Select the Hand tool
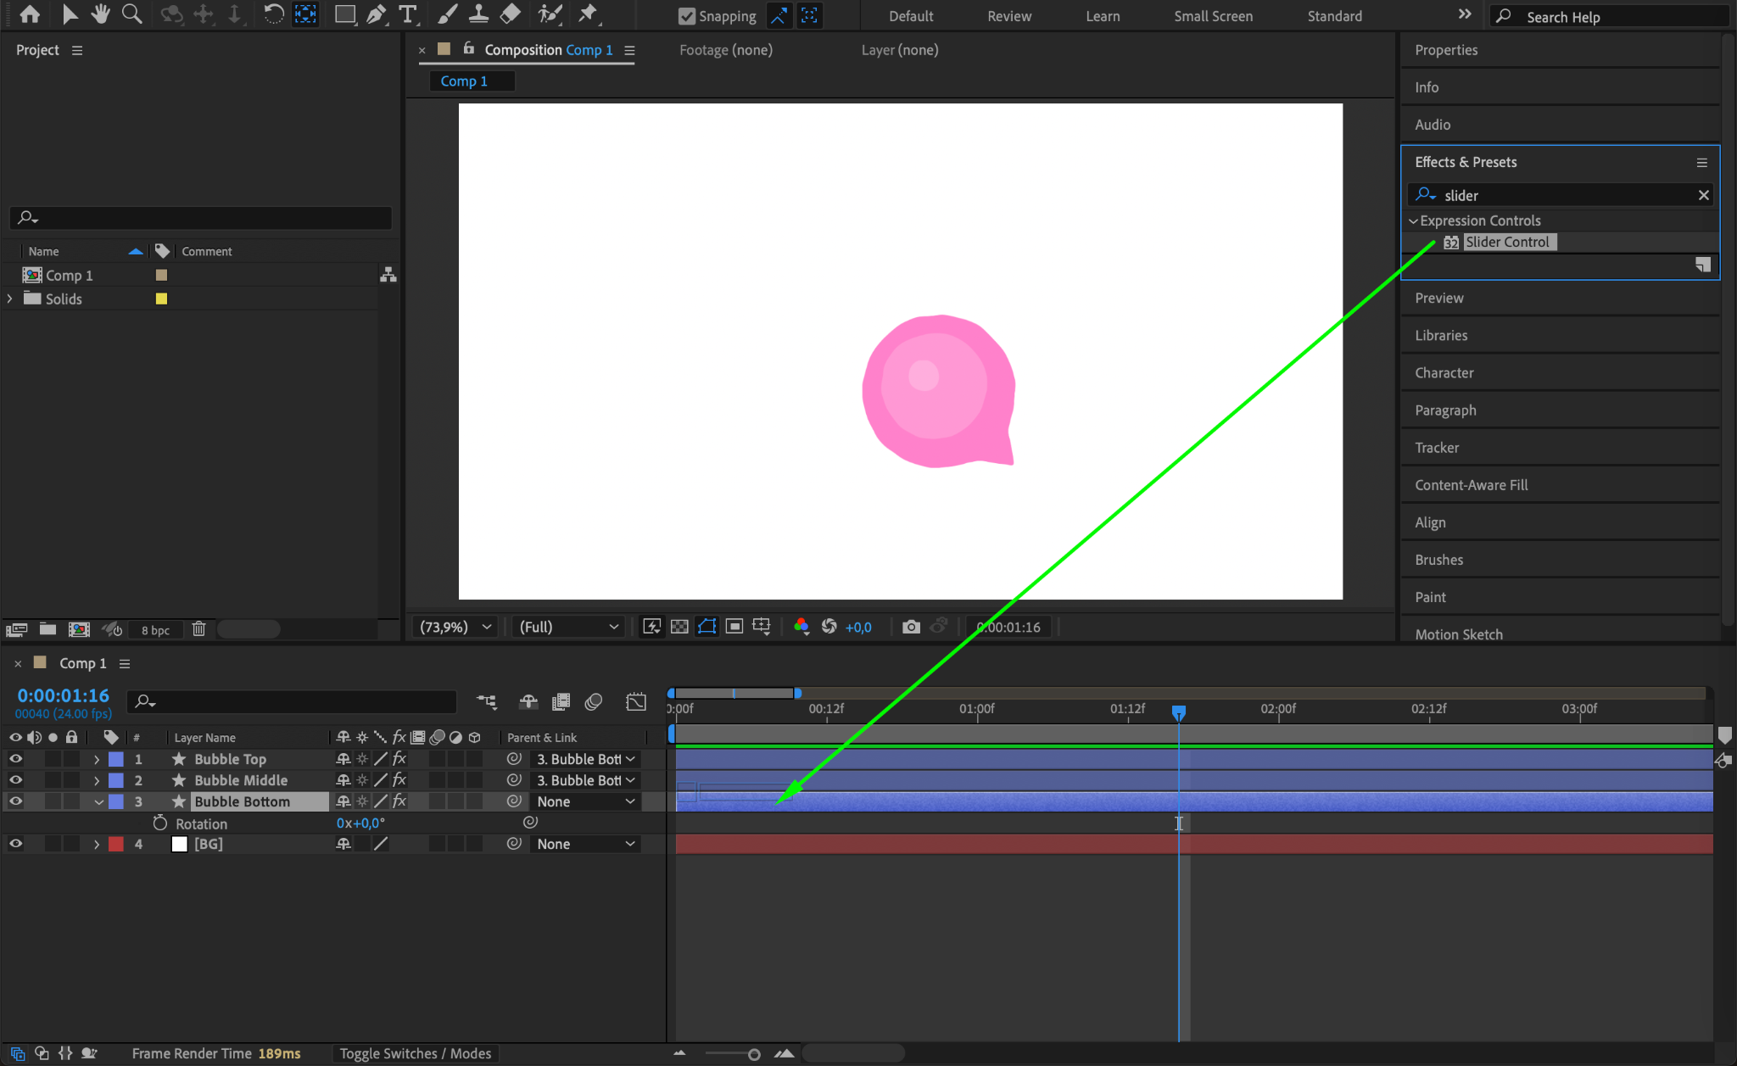1737x1066 pixels. pyautogui.click(x=101, y=14)
